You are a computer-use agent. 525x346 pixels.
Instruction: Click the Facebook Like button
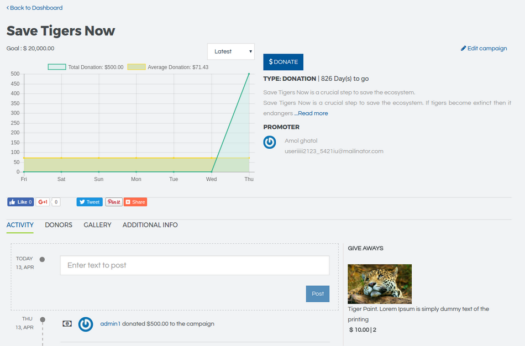(20, 202)
